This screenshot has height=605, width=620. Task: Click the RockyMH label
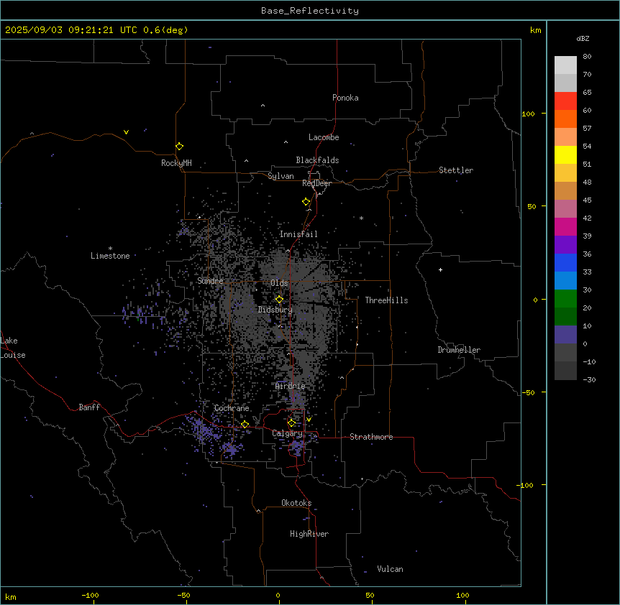(x=176, y=163)
